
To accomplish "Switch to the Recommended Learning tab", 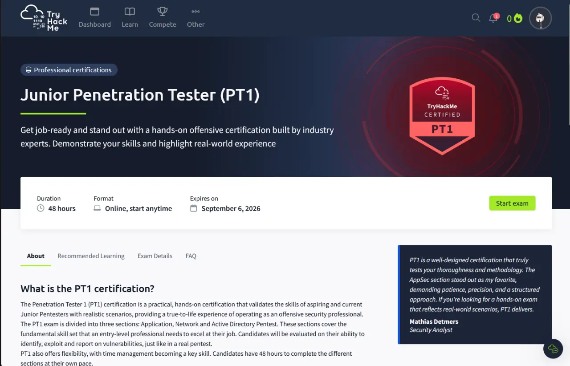I will point(91,256).
